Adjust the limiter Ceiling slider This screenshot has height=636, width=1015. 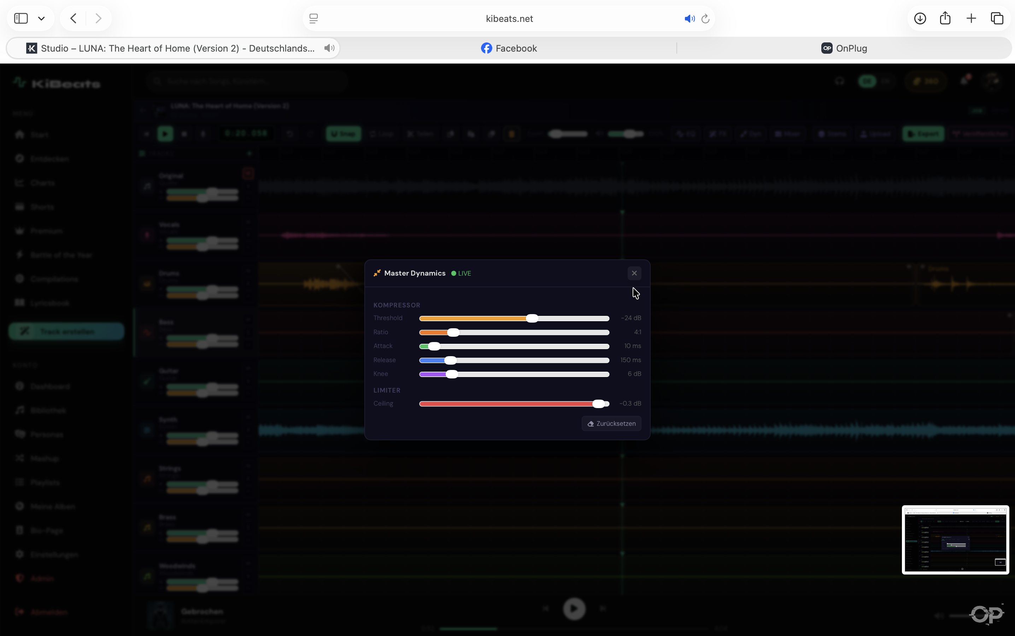click(514, 404)
